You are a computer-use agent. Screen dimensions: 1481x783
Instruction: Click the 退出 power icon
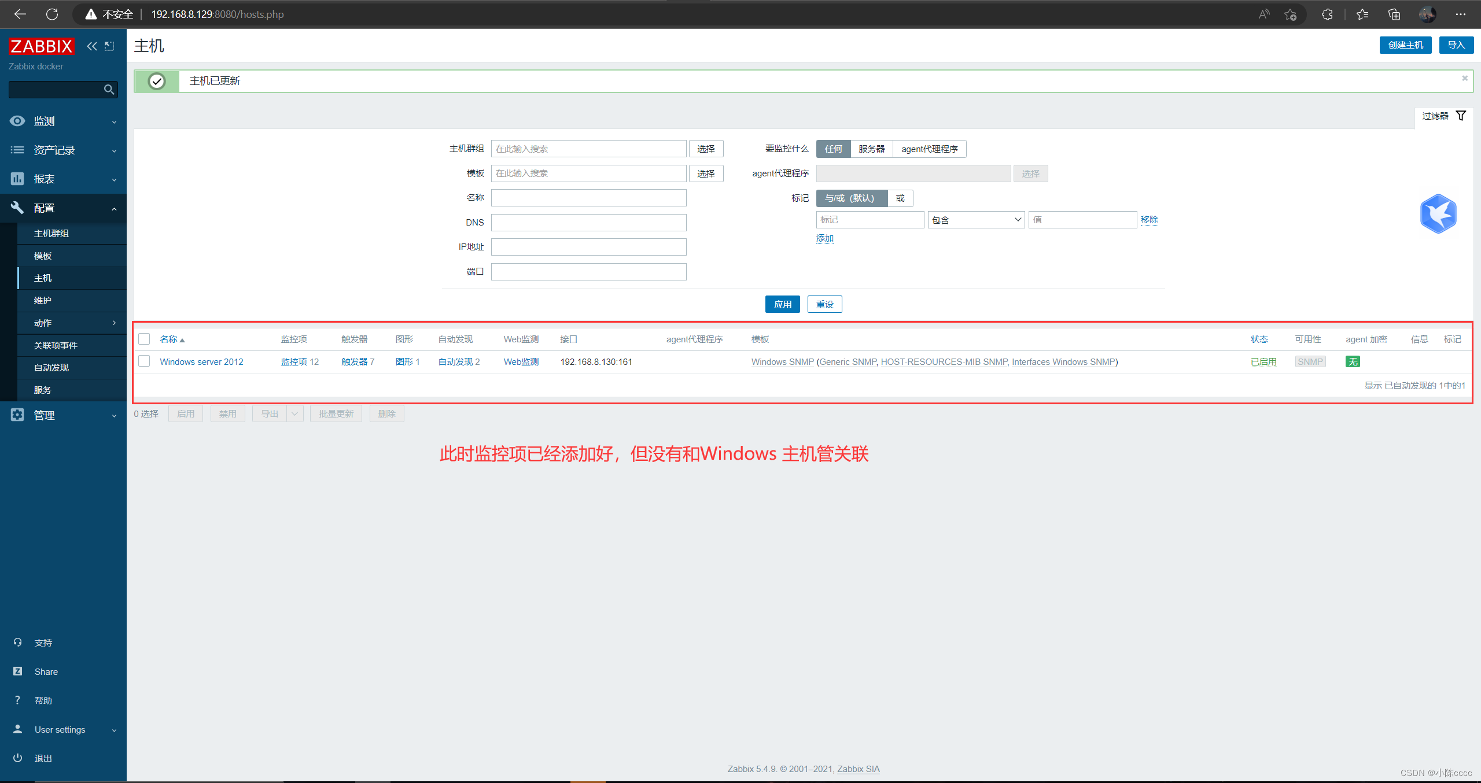(17, 758)
